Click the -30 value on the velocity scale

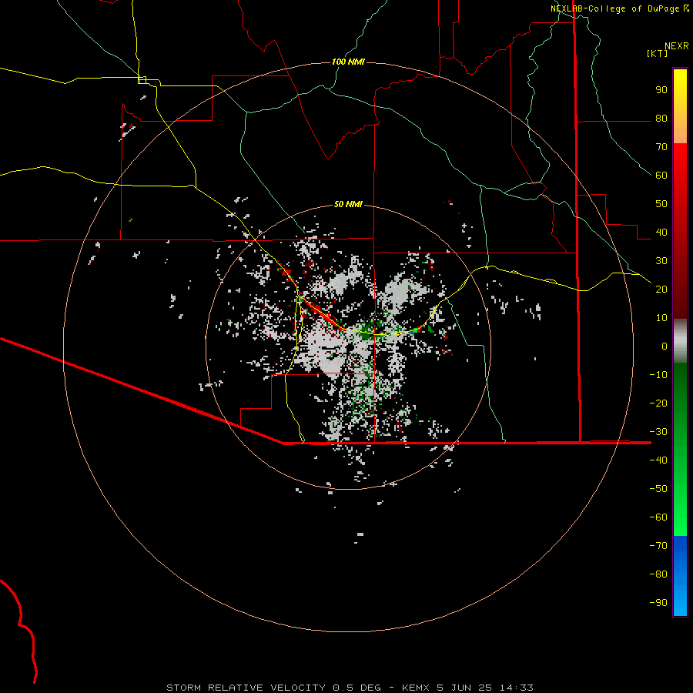coord(658,432)
